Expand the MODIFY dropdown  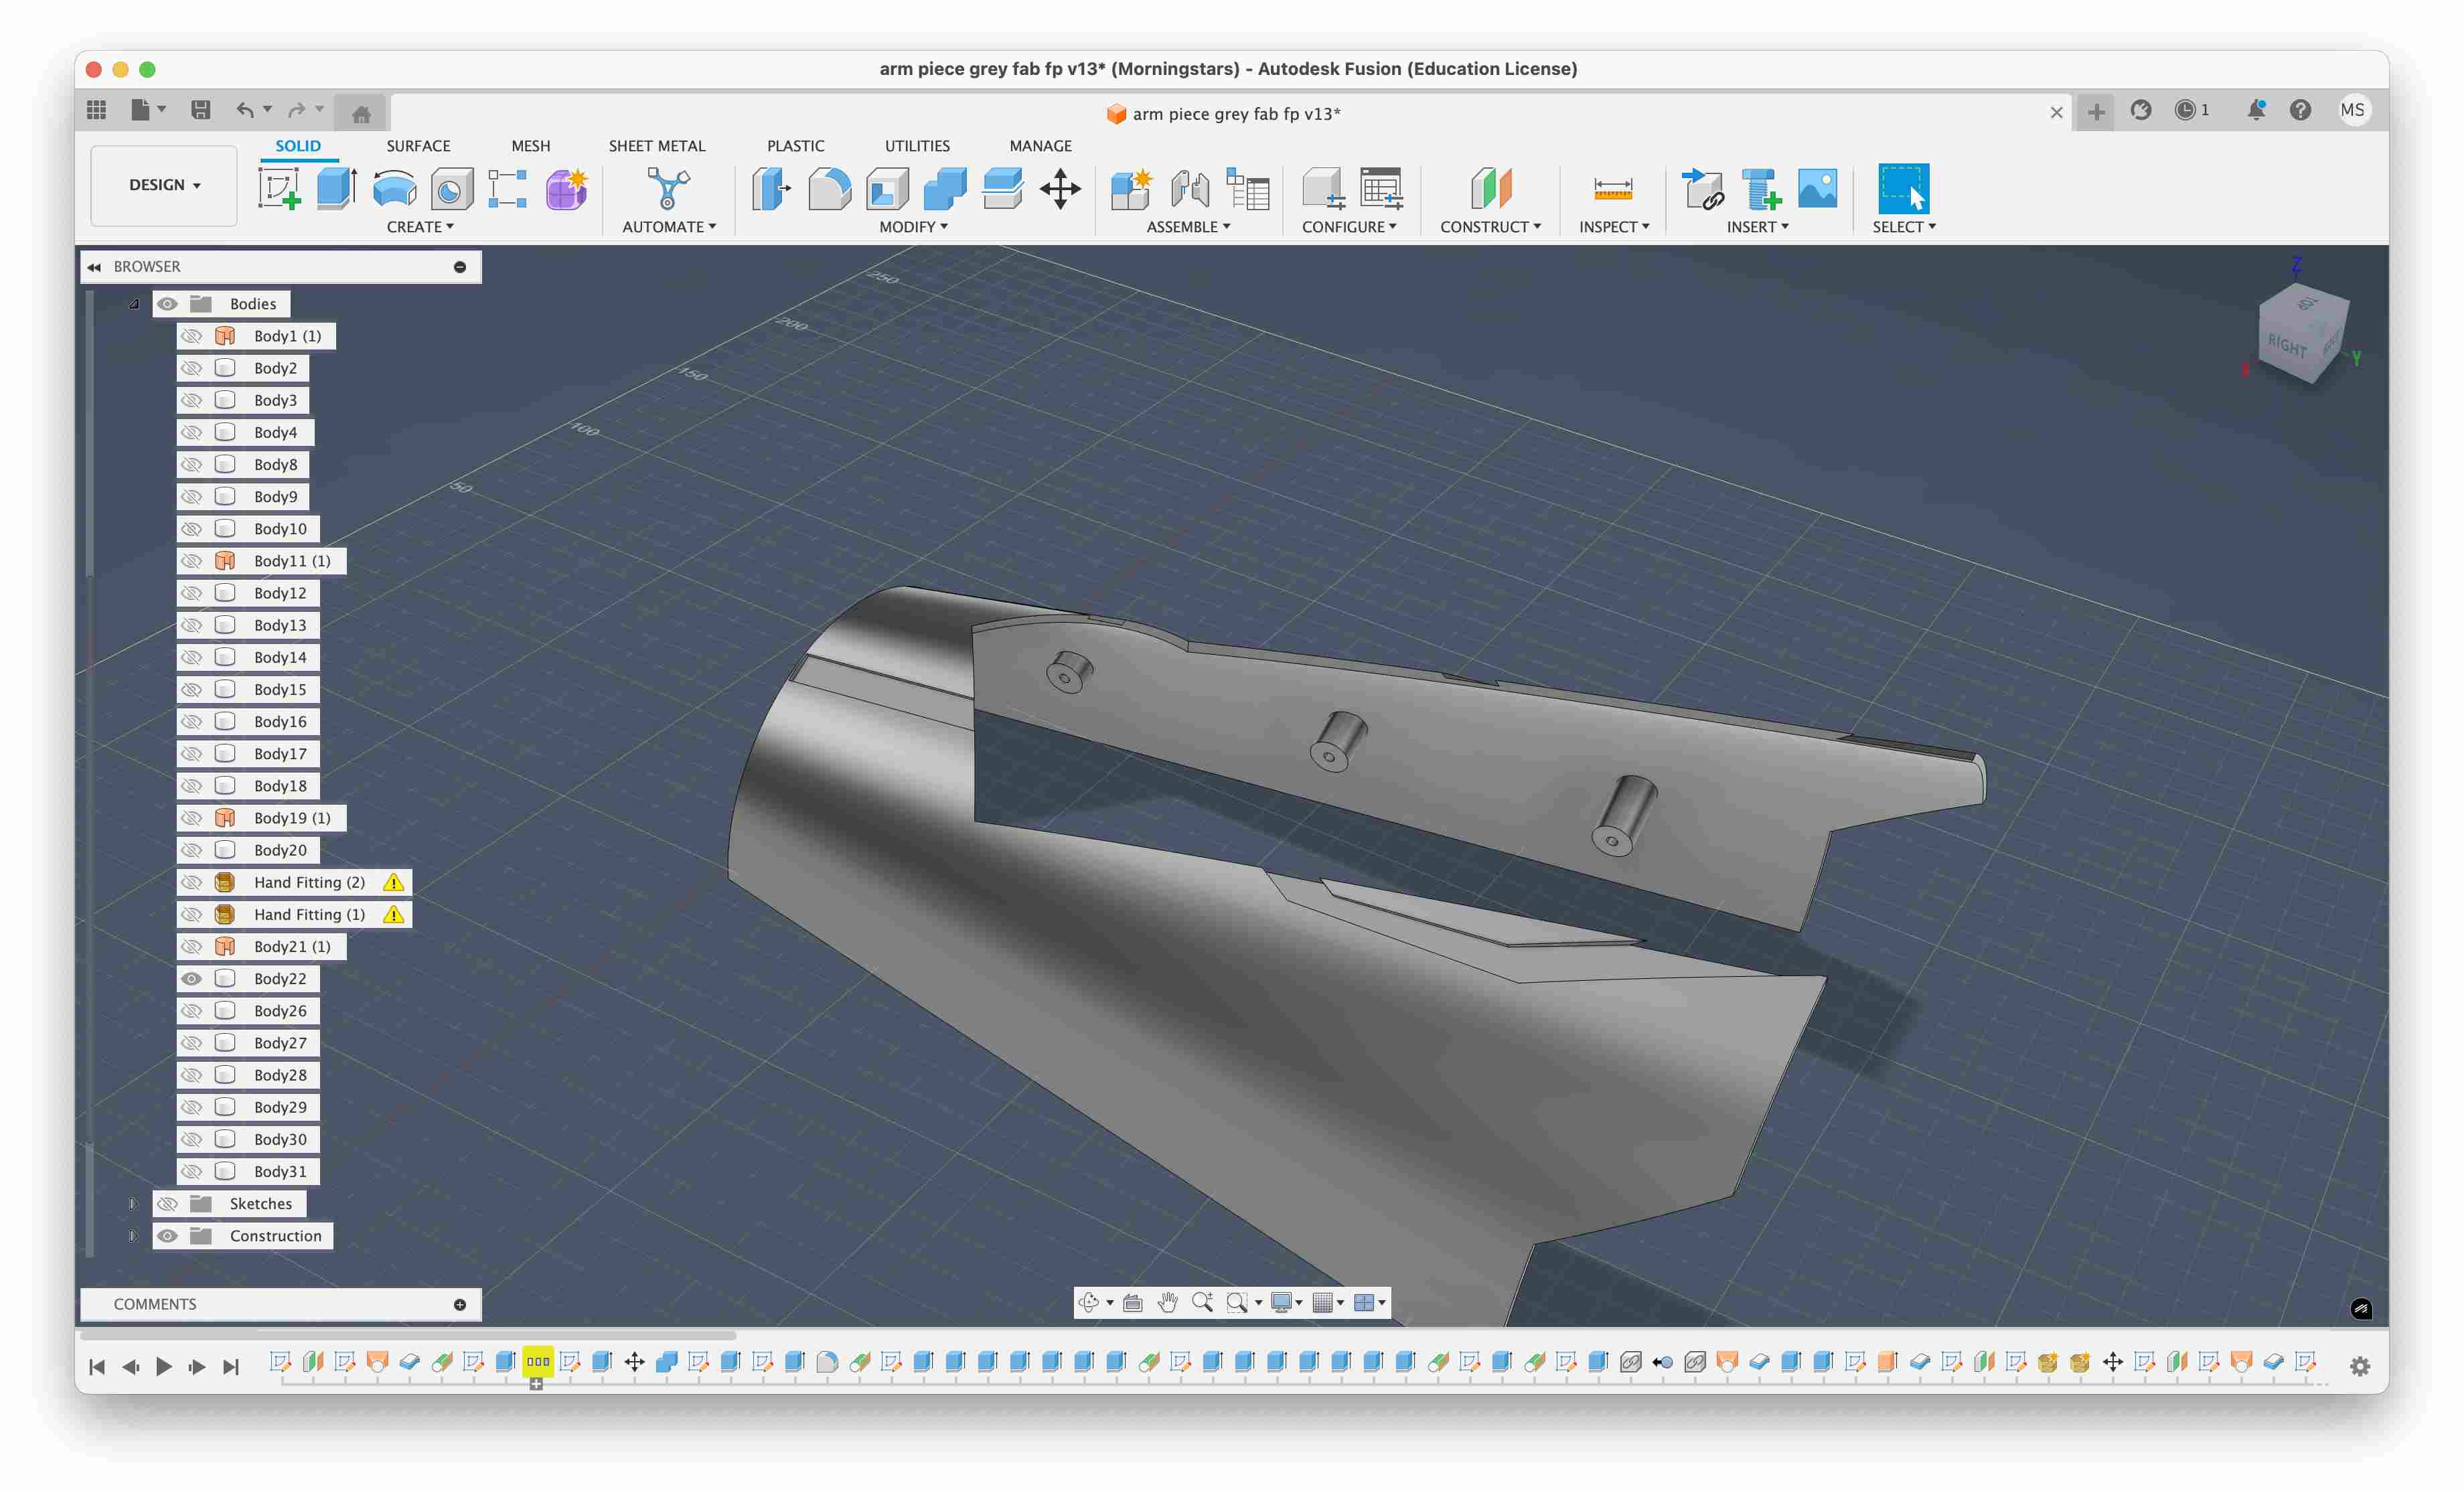(913, 227)
